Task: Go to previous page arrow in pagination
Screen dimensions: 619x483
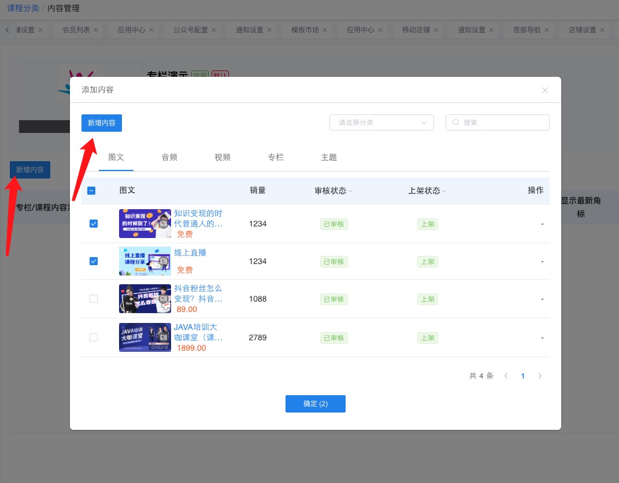Action: 506,376
